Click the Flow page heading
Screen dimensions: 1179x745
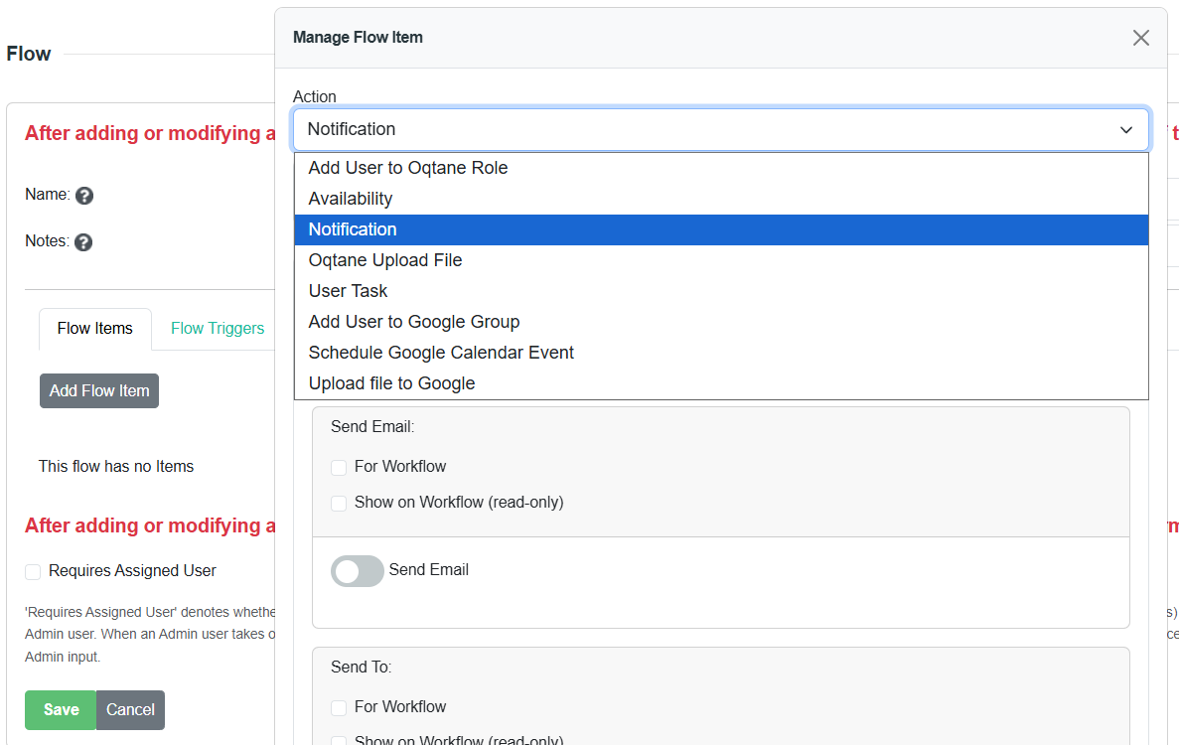pos(29,54)
